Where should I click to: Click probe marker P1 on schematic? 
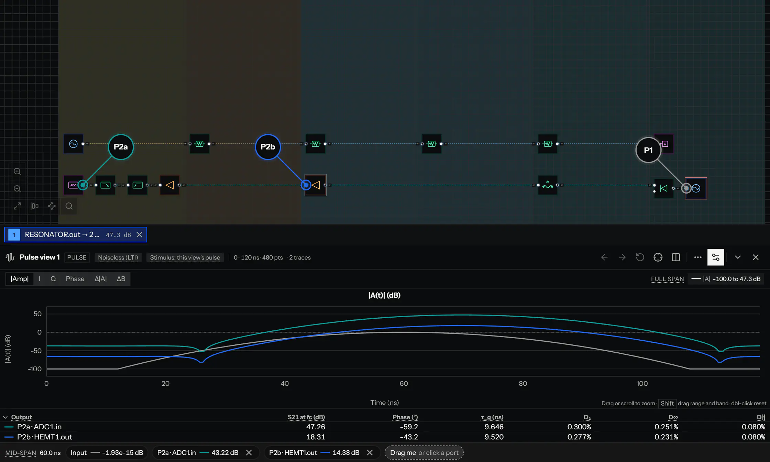(648, 150)
